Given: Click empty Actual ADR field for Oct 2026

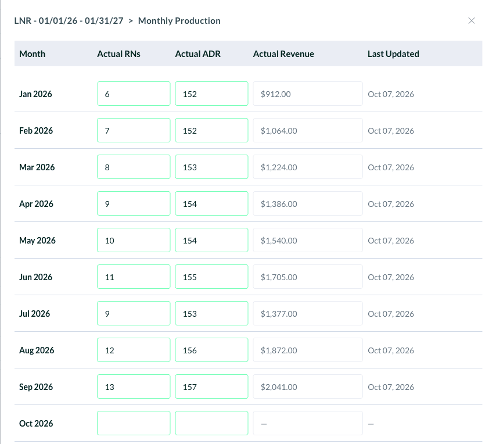Looking at the screenshot, I should click(211, 423).
